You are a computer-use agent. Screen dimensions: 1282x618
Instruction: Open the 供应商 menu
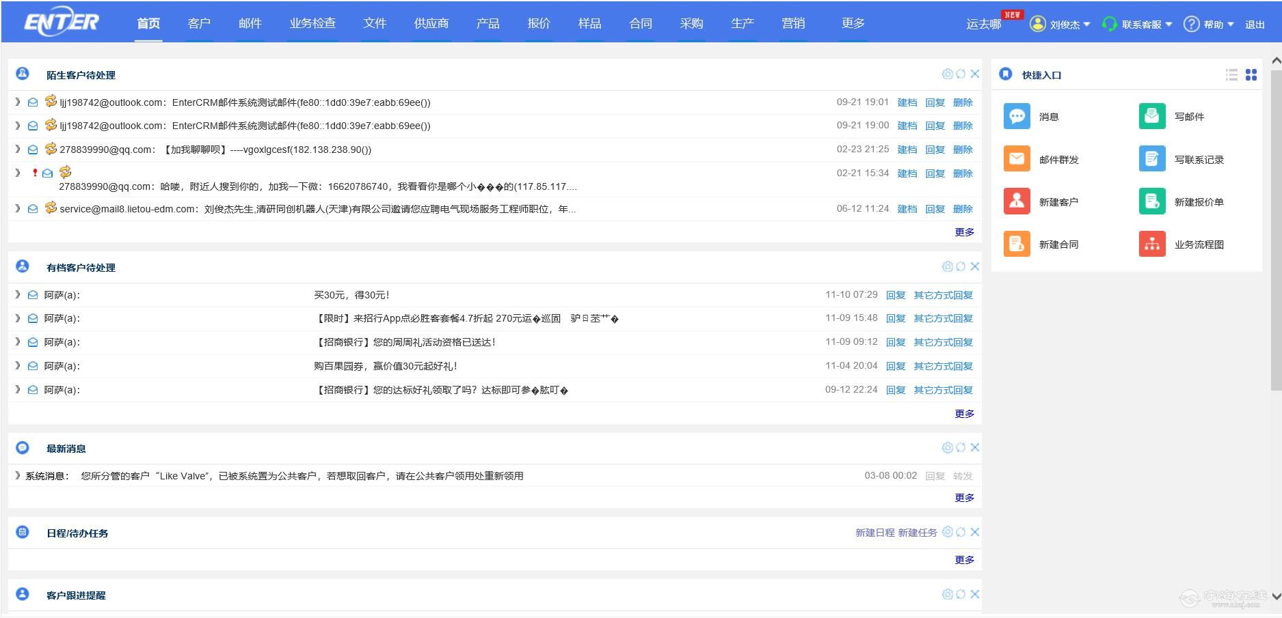[x=431, y=23]
